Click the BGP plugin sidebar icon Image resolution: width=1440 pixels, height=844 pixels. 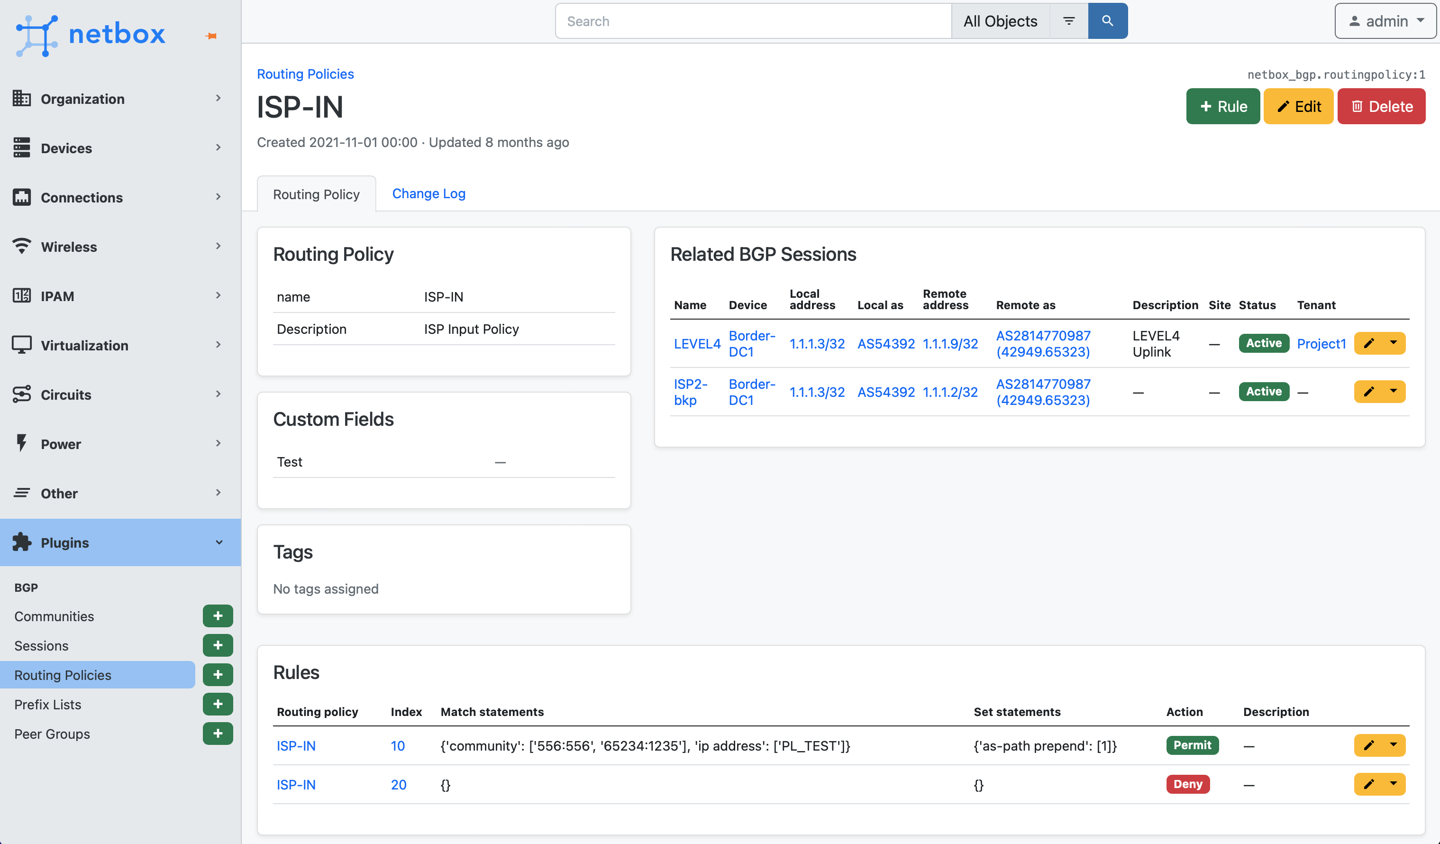click(25, 587)
